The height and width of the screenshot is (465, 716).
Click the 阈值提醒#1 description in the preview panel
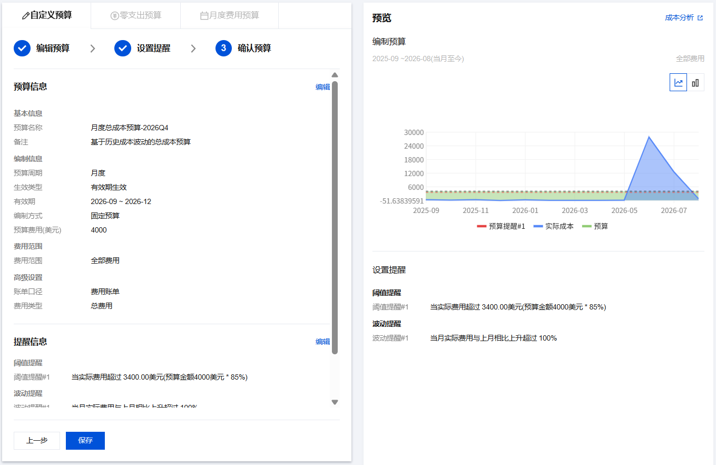(x=518, y=307)
